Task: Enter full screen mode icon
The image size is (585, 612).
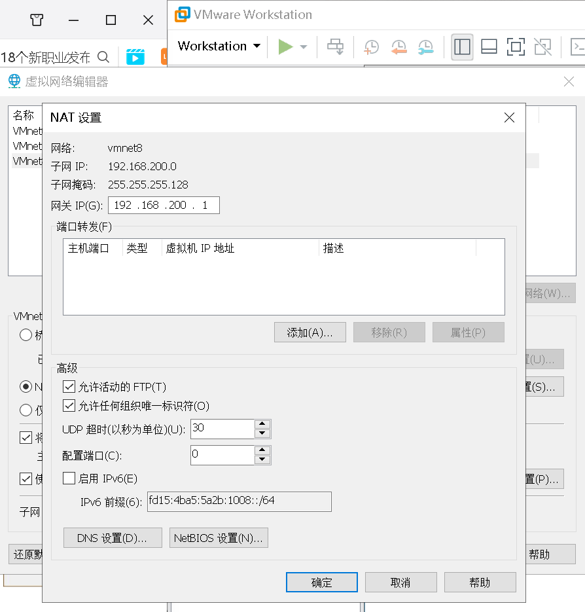Action: [516, 47]
